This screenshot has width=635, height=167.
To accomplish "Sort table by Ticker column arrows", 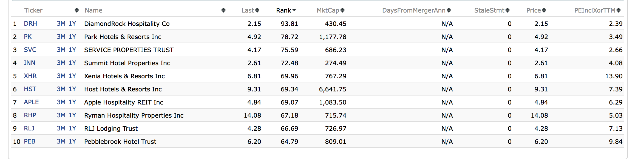I will [76, 10].
